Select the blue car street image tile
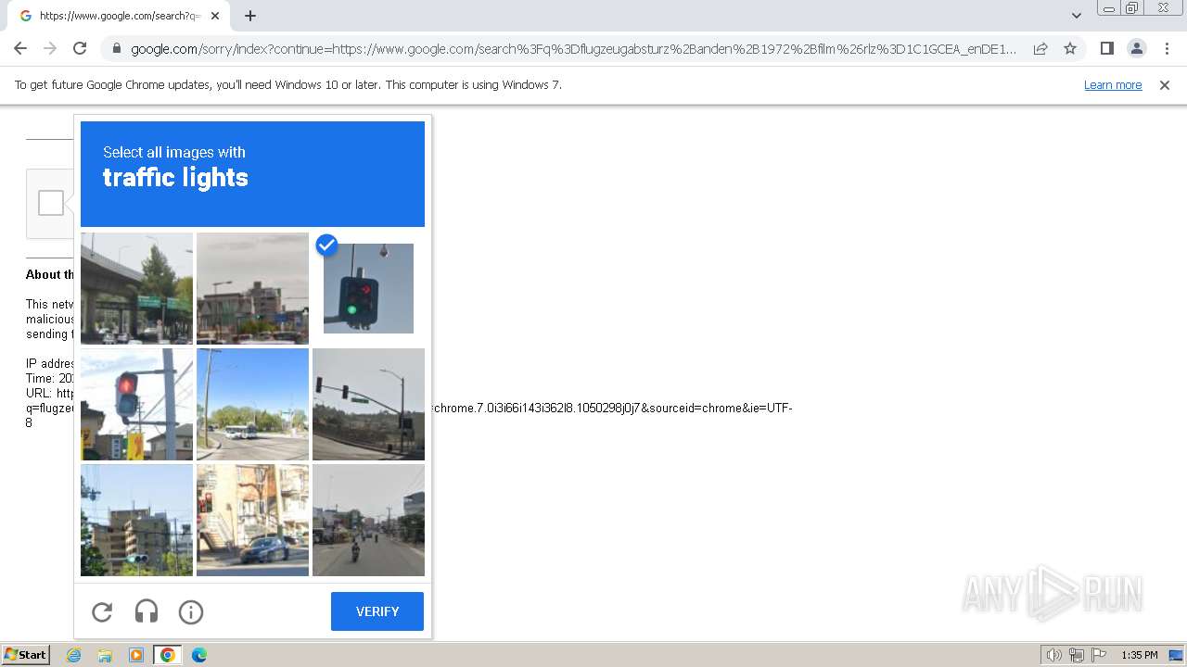1187x667 pixels. (252, 520)
